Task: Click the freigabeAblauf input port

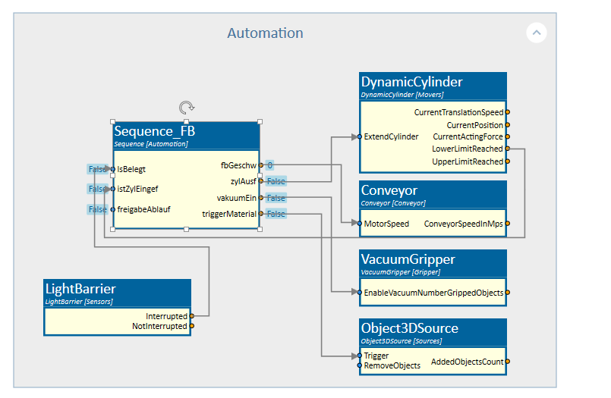Action: (113, 209)
